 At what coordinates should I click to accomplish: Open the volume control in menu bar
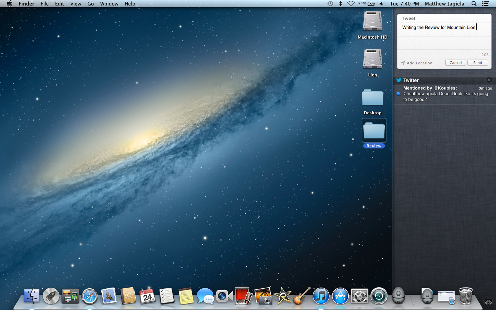(x=382, y=4)
